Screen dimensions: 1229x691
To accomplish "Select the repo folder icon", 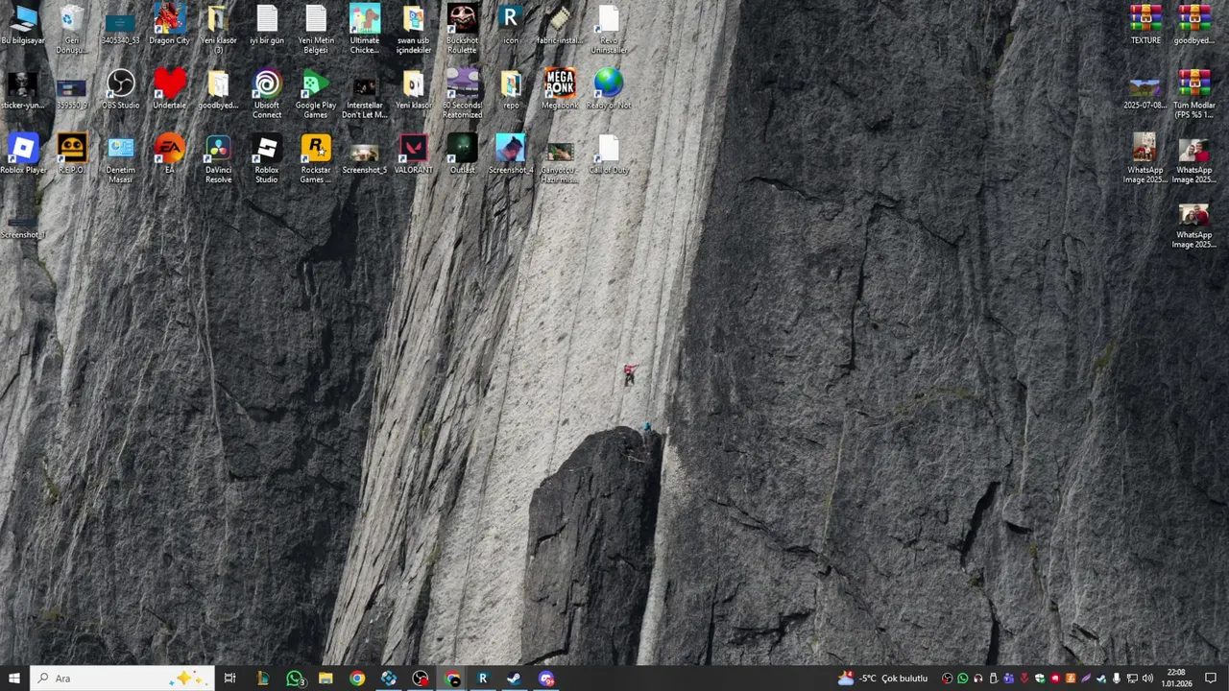I will point(511,89).
